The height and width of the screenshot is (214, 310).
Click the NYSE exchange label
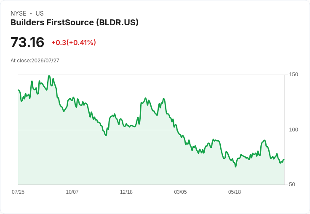pos(19,13)
